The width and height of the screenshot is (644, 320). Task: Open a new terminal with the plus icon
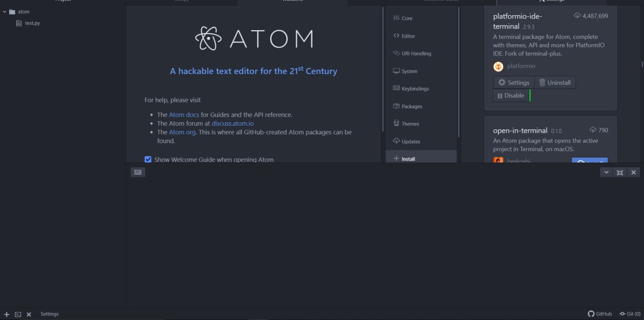point(7,314)
